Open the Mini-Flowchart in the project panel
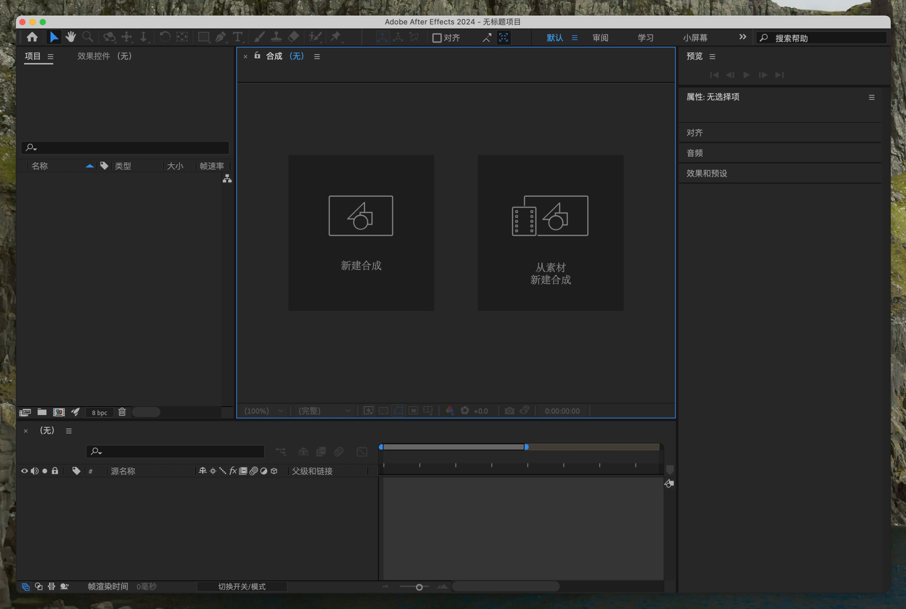The image size is (906, 609). (227, 179)
